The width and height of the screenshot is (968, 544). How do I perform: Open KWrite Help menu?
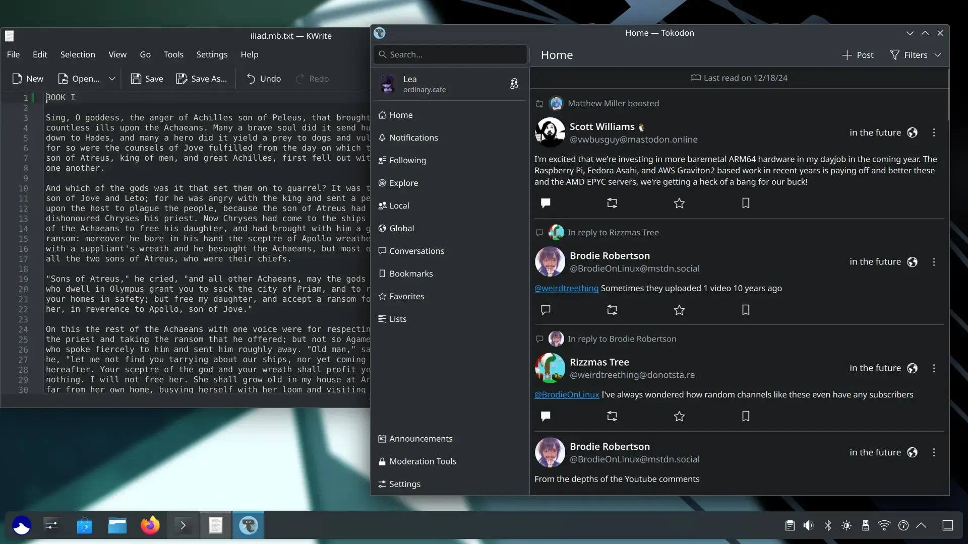tap(250, 54)
